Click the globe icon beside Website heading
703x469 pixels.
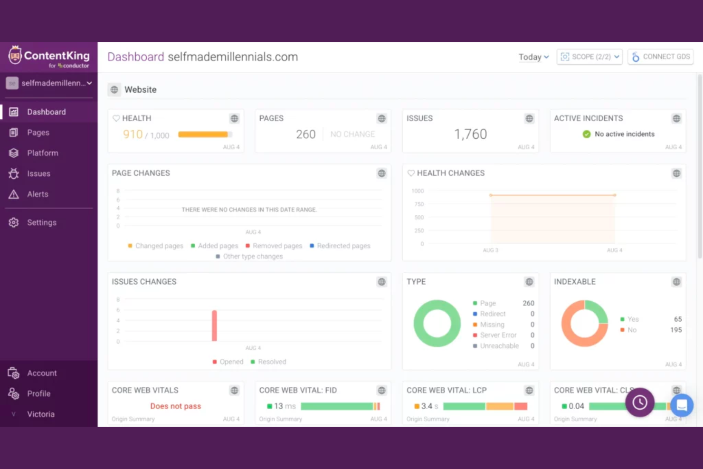click(114, 89)
